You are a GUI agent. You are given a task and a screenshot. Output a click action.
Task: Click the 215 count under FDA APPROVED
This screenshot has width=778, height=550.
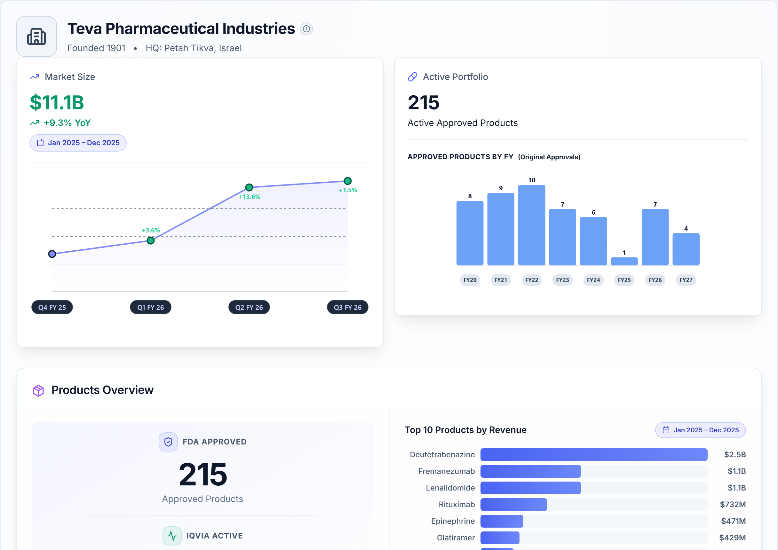point(202,475)
